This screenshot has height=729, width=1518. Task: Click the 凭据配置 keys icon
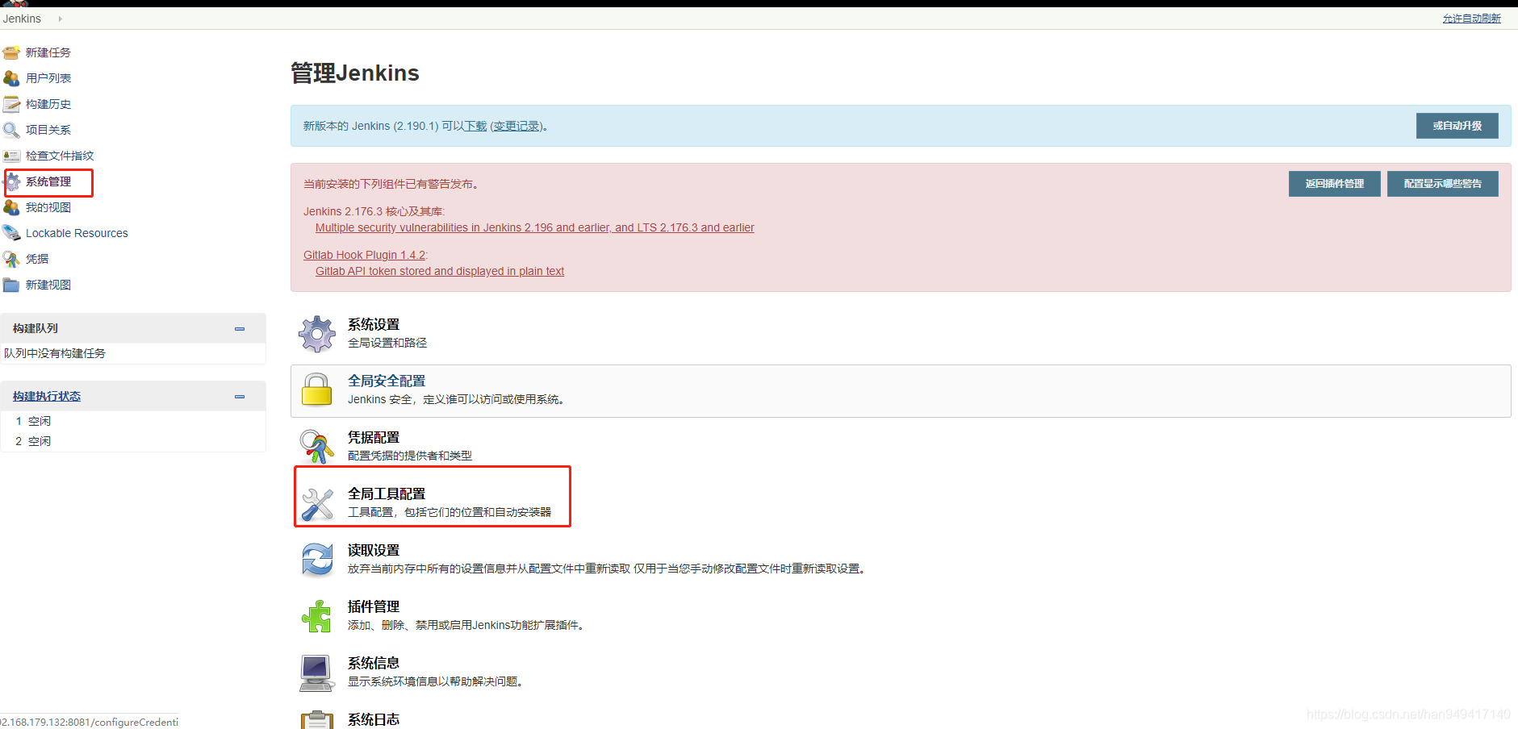[x=317, y=447]
